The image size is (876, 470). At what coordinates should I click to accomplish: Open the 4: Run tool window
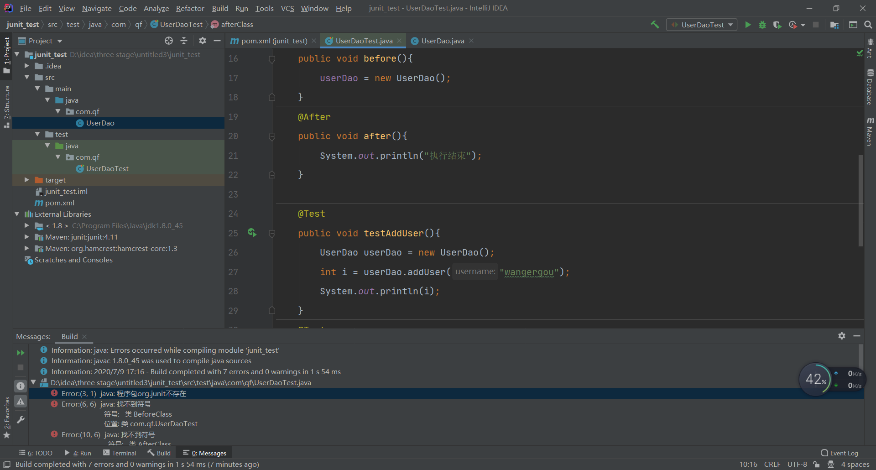[78, 453]
